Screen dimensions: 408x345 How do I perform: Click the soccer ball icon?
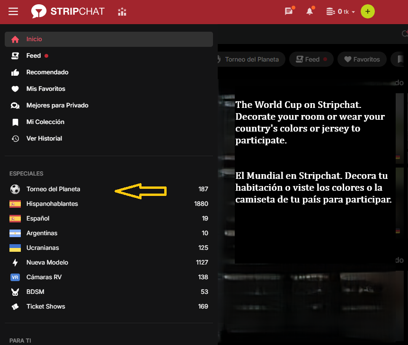15,189
